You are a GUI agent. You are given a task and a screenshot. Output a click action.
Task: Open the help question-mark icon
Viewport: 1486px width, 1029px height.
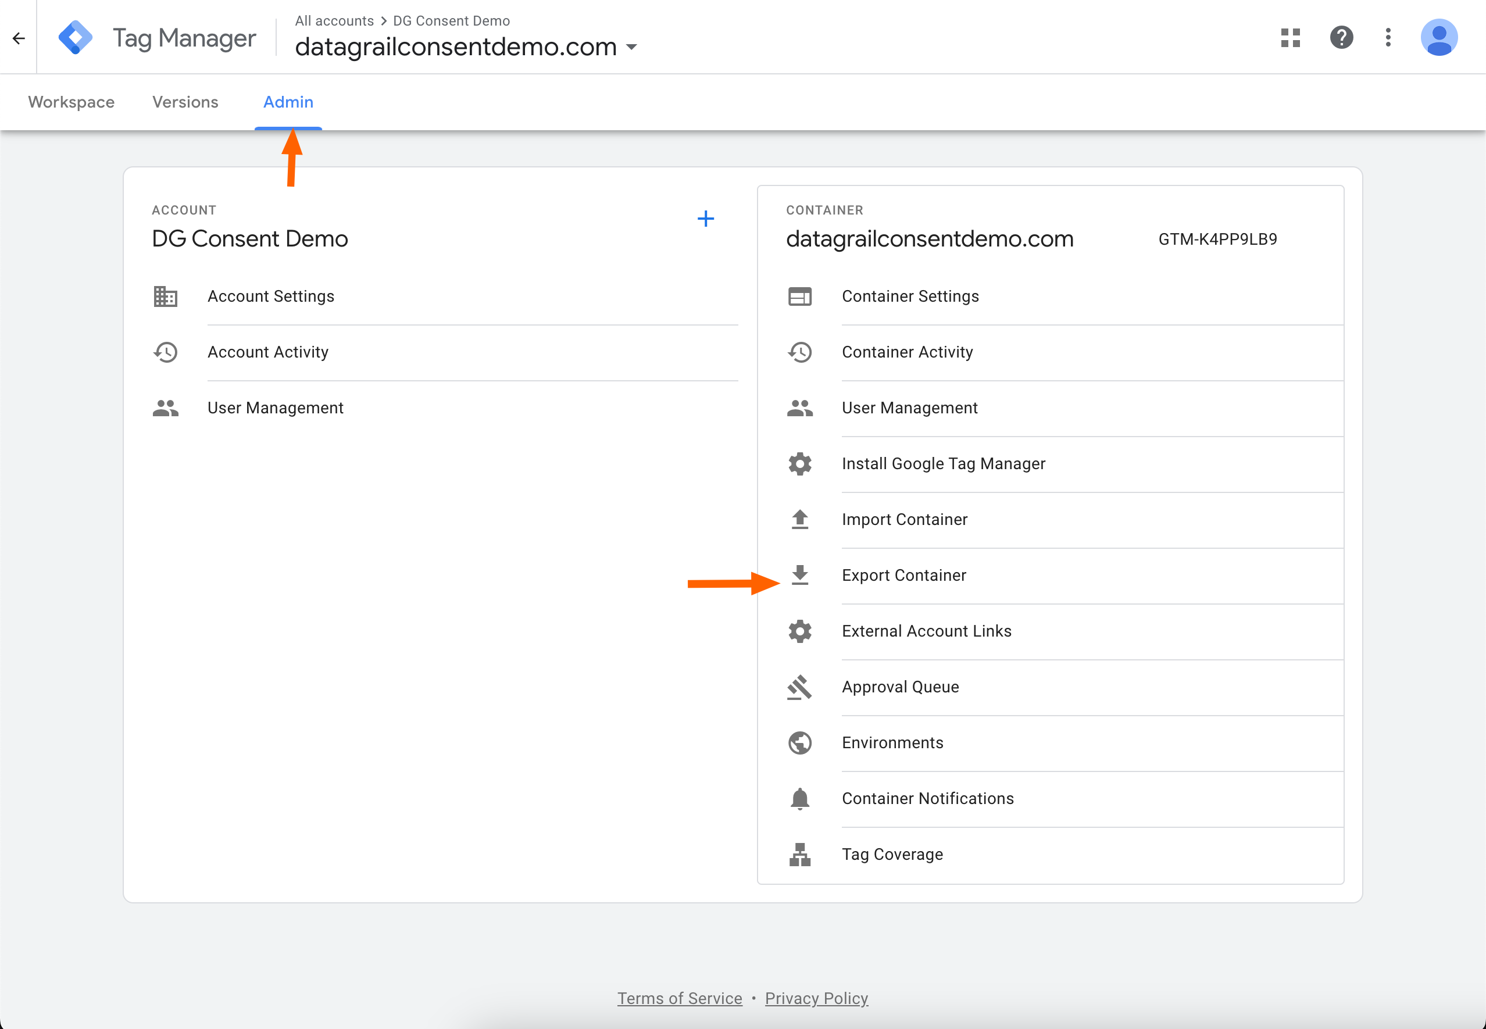pyautogui.click(x=1341, y=37)
